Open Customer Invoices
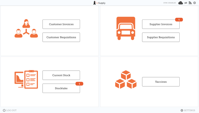The height and width of the screenshot is (113, 199). (61, 24)
